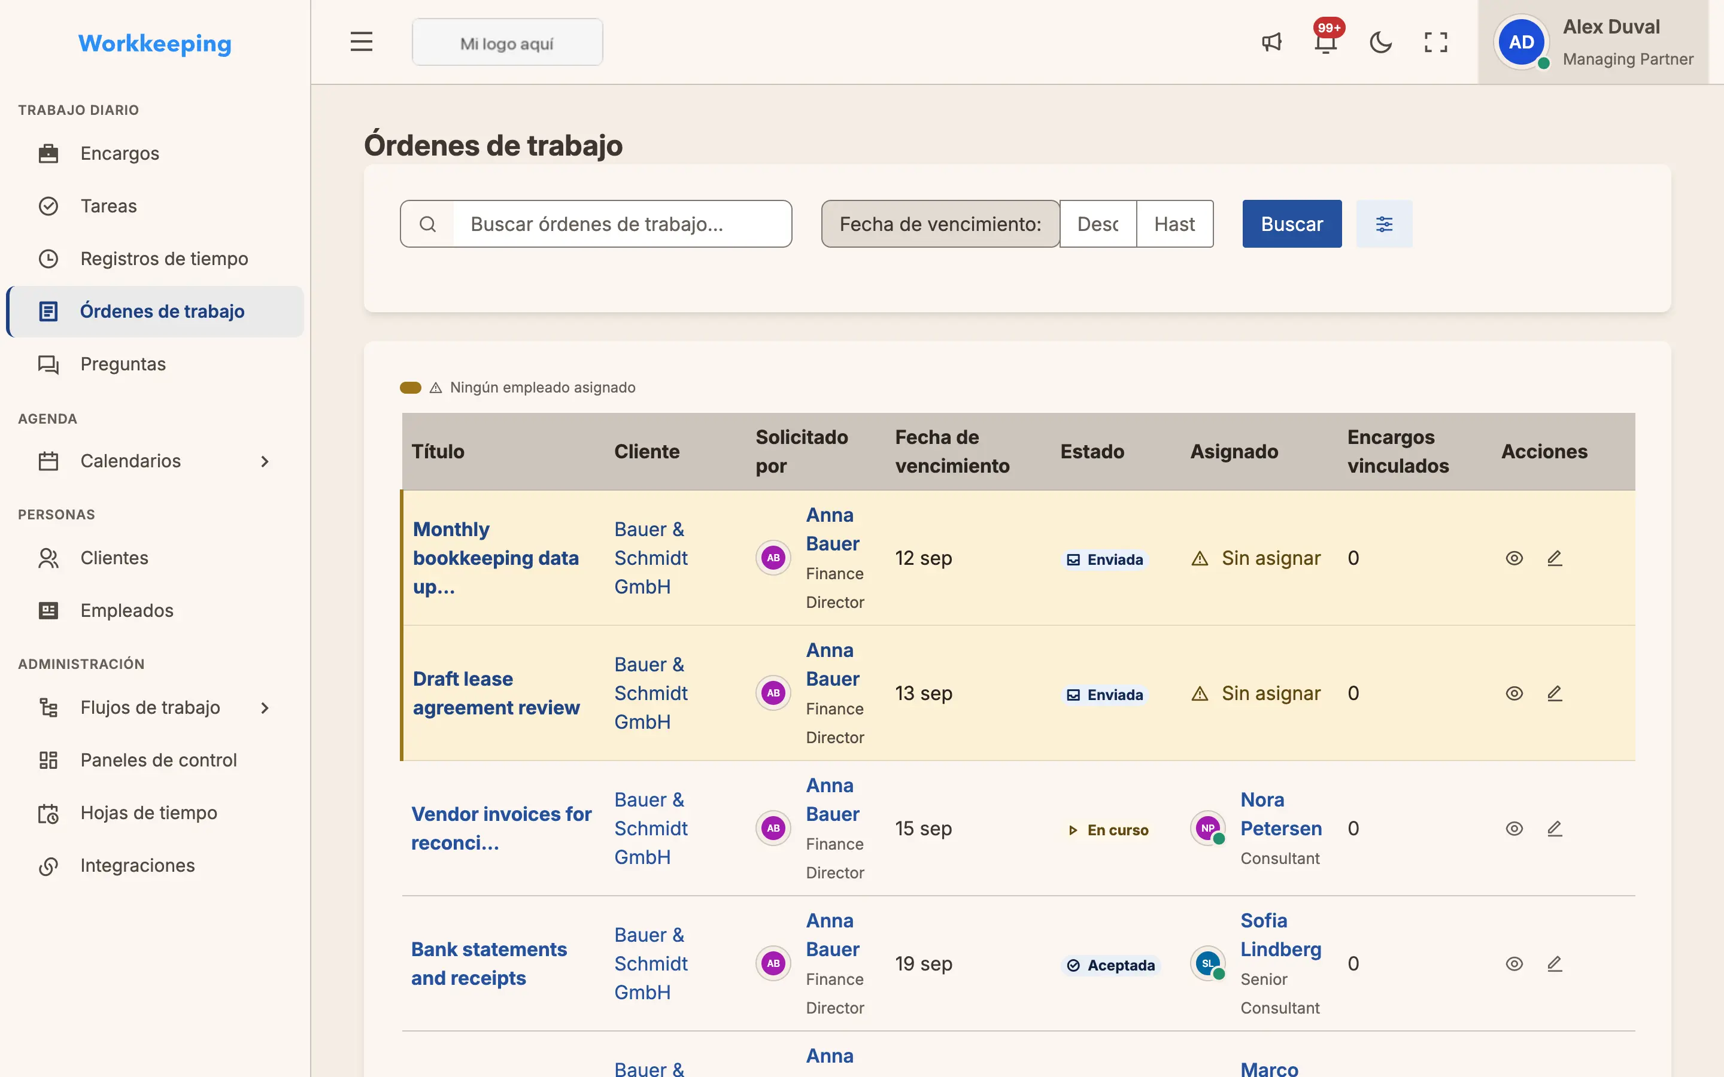Open the Desde date picker
Viewport: 1724px width, 1077px height.
tap(1098, 224)
